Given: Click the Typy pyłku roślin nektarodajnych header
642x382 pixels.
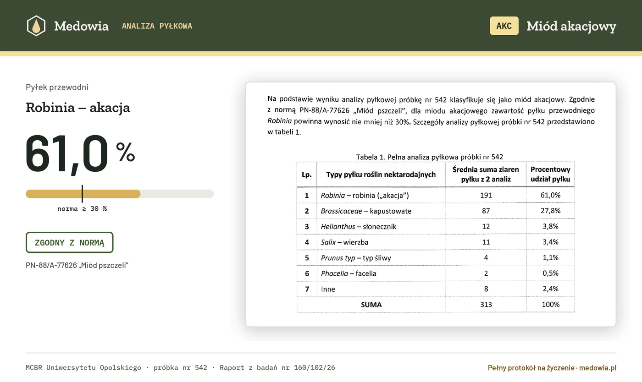Looking at the screenshot, I should click(x=381, y=175).
